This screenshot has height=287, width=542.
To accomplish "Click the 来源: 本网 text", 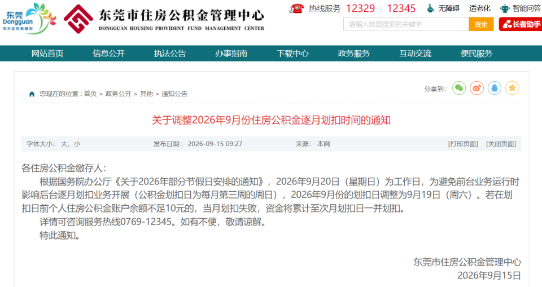I will [x=312, y=144].
